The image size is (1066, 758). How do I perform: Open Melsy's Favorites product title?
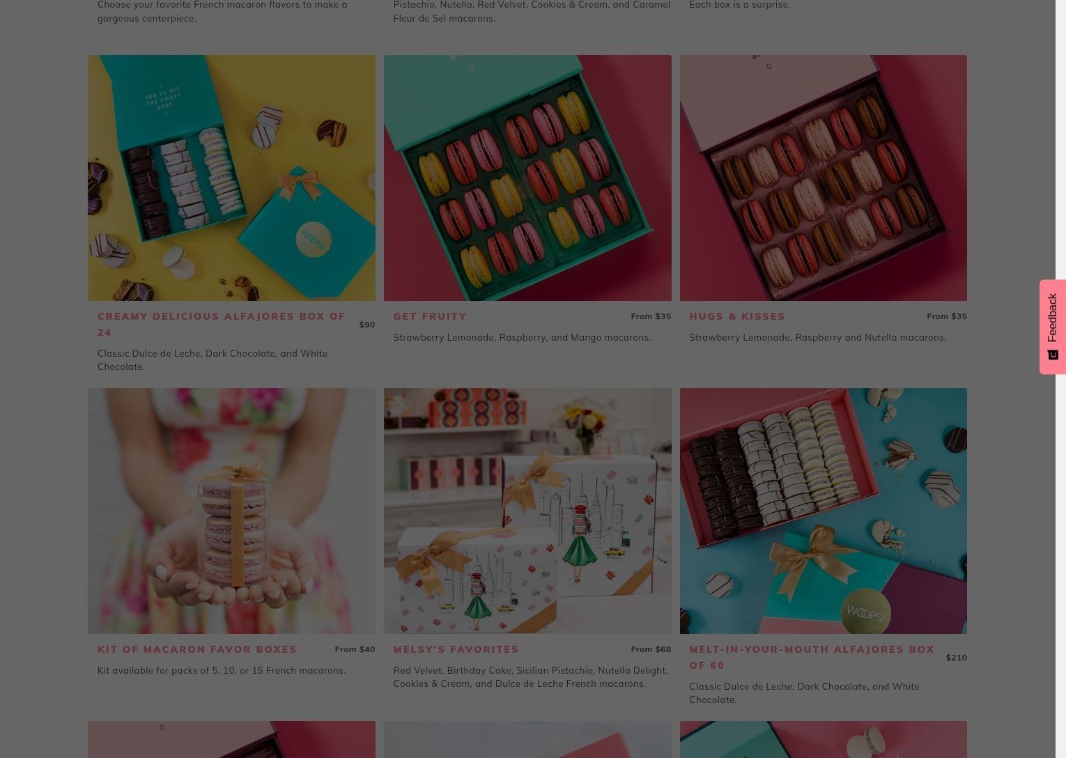pos(456,649)
